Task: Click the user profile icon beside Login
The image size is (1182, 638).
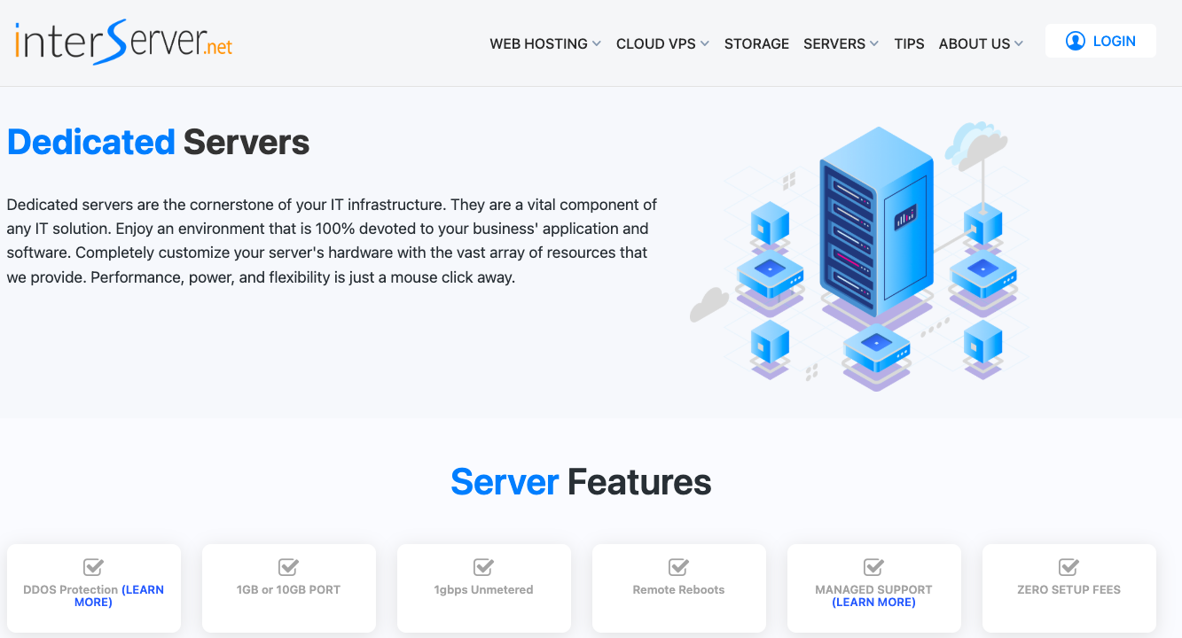Action: click(1075, 41)
